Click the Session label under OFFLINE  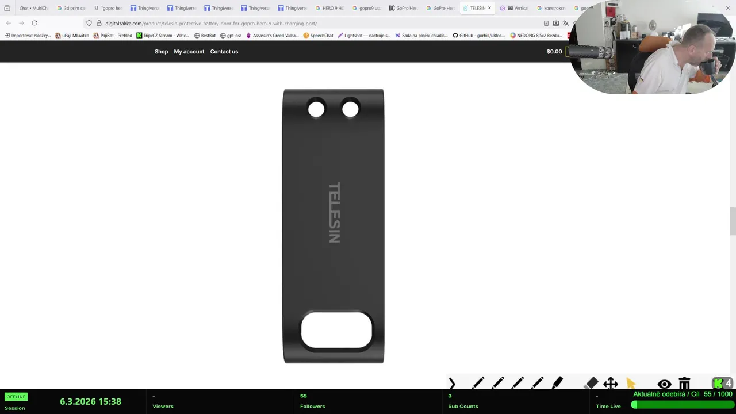tap(15, 408)
